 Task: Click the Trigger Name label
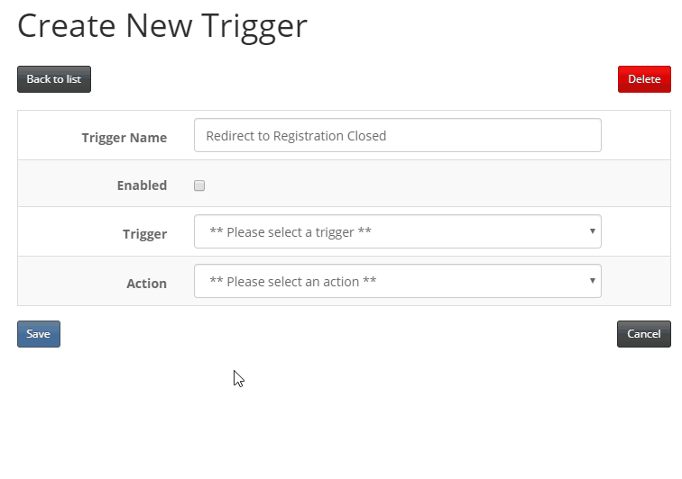point(124,138)
